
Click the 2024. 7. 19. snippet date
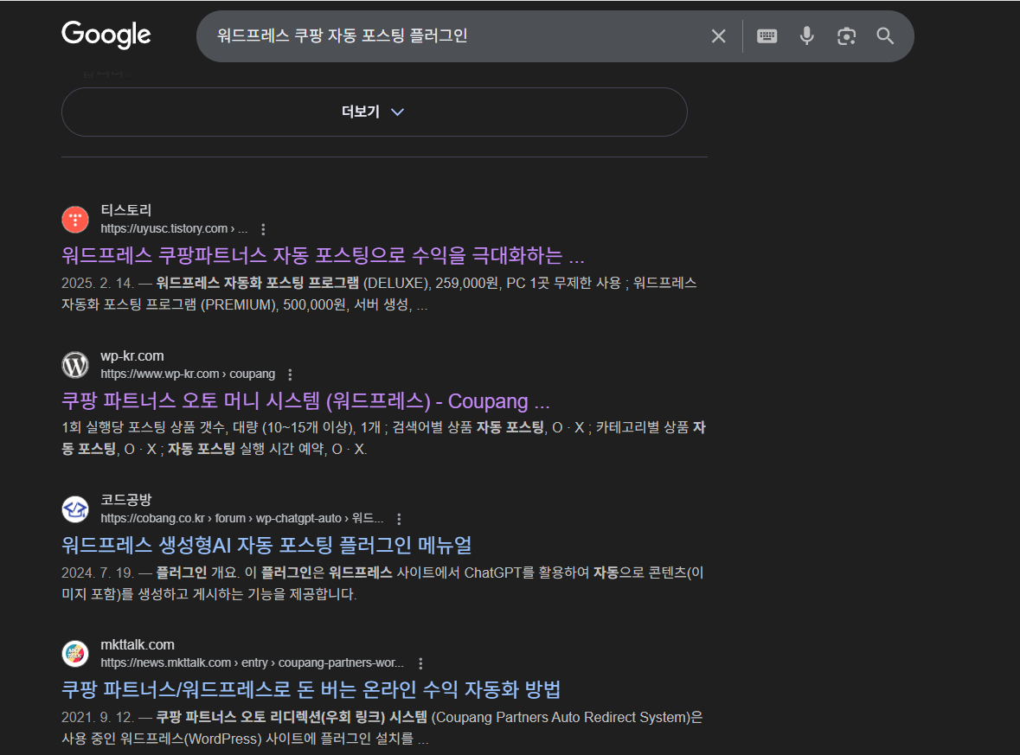pyautogui.click(x=98, y=573)
